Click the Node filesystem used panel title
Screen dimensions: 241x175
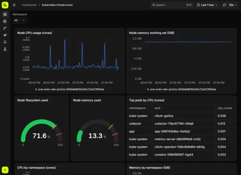(33, 100)
